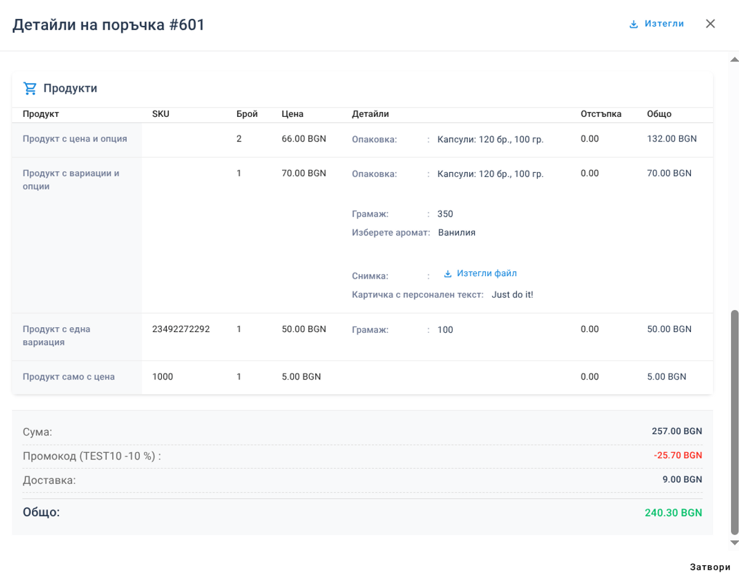Click SKU value 23492272292
Viewport: 739px width, 580px height.
(x=181, y=329)
